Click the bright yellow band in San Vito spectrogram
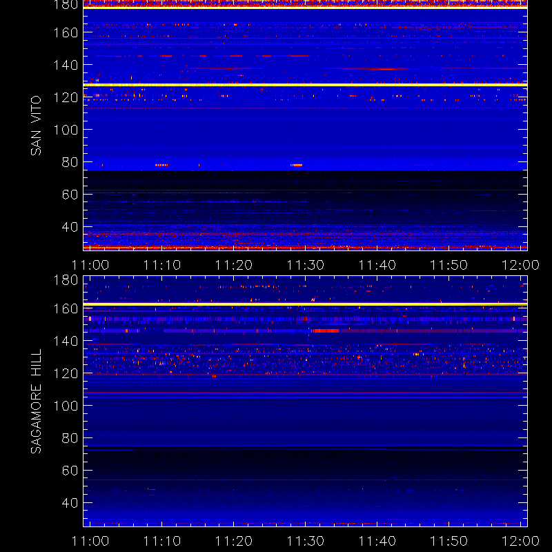 305,85
